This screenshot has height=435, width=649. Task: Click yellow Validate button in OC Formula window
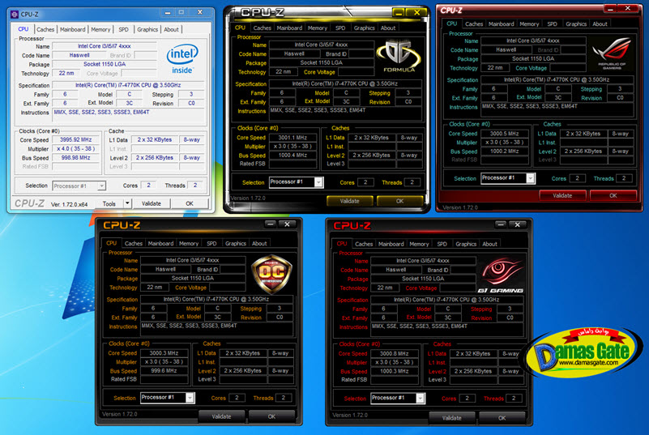[350, 201]
